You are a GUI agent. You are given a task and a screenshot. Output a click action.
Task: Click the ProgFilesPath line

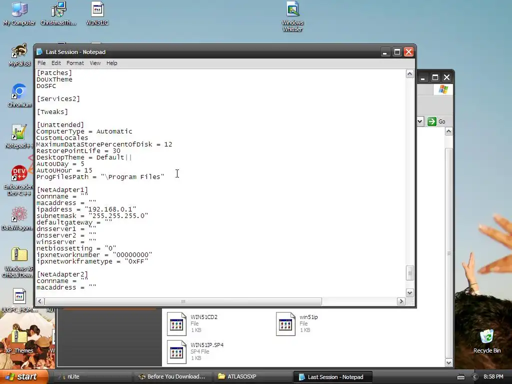(100, 177)
